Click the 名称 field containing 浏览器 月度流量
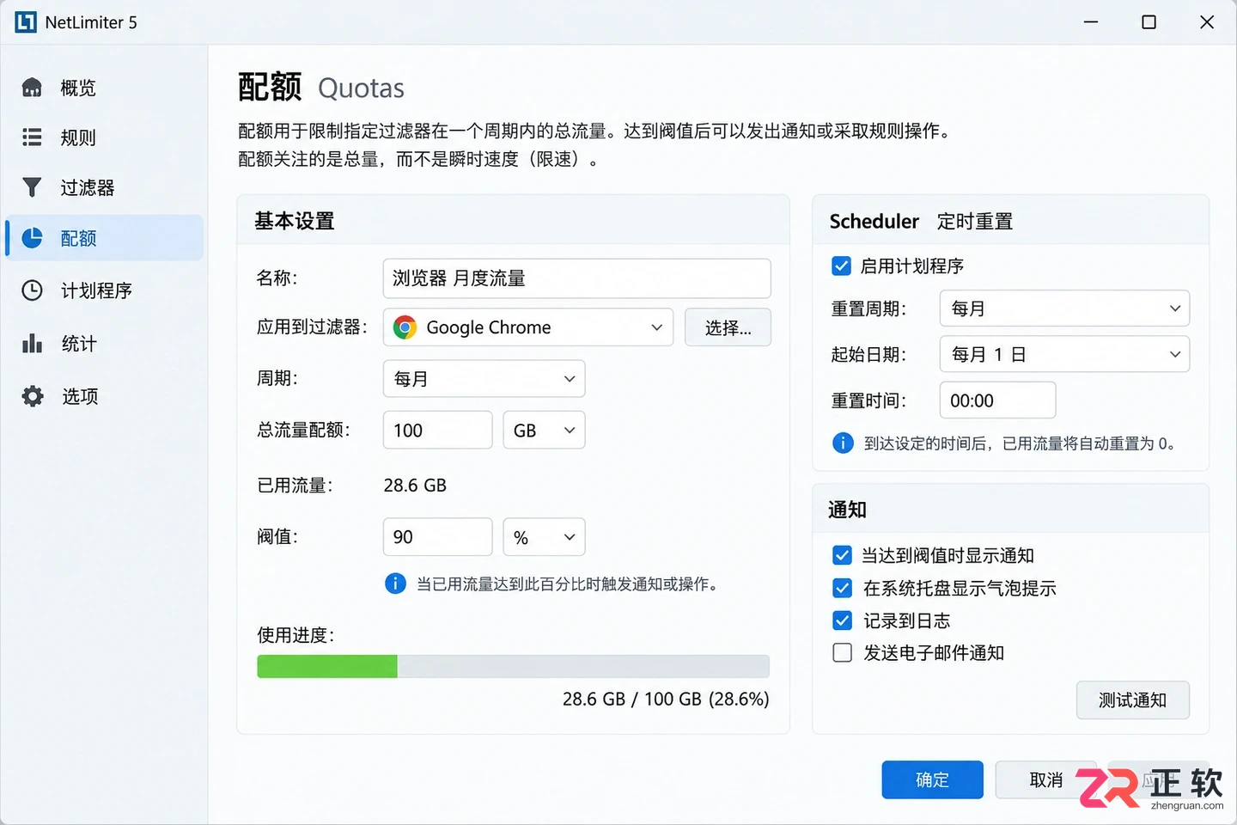Image resolution: width=1237 pixels, height=825 pixels. pos(576,278)
